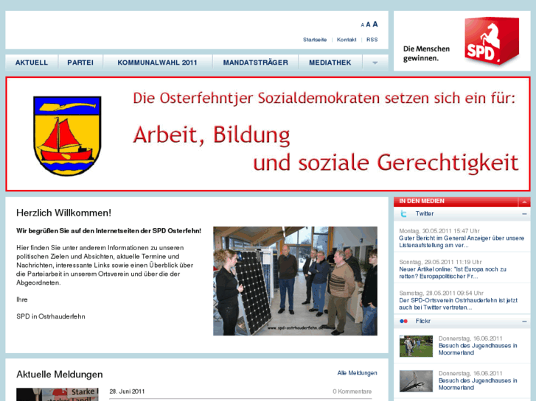Viewport: 536px width, 401px height.
Task: Open tweet about General Anzeiger Bericht
Action: click(462, 241)
